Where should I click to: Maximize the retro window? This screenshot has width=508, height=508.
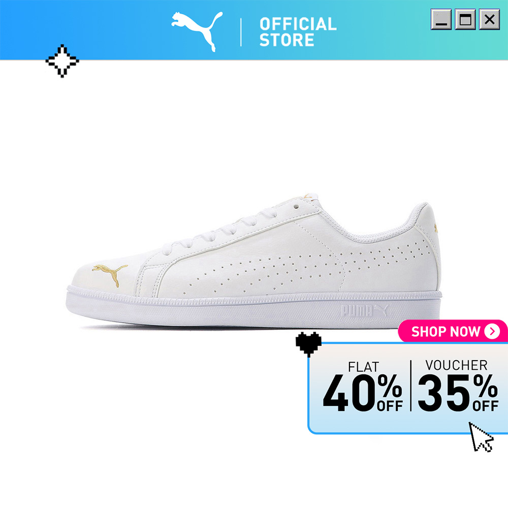point(465,19)
